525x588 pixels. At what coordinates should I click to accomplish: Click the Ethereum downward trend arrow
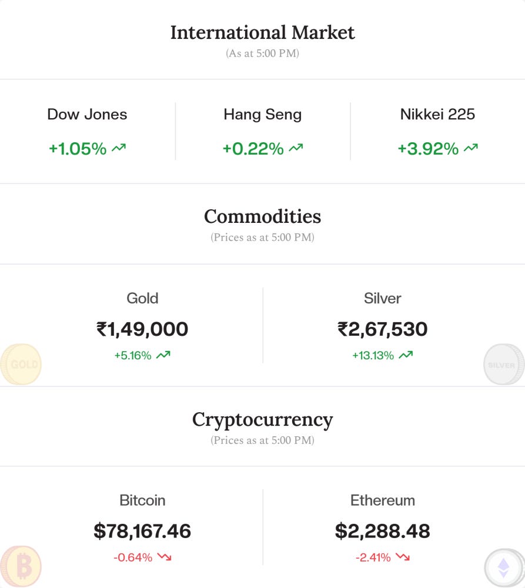point(403,557)
